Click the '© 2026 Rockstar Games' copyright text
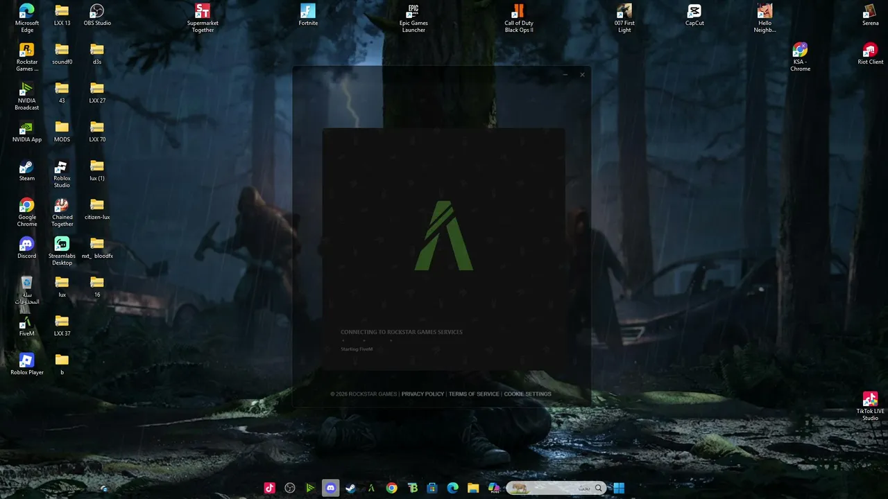The height and width of the screenshot is (499, 888). [x=364, y=394]
